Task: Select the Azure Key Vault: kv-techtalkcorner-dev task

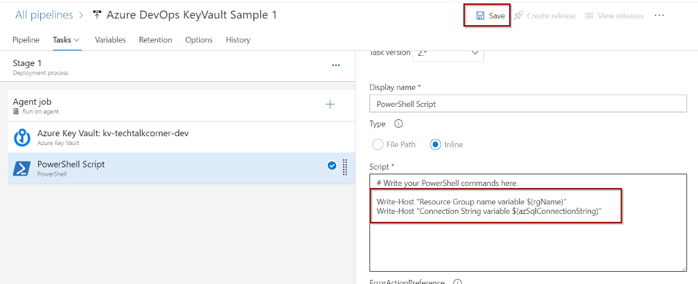Action: [x=181, y=138]
